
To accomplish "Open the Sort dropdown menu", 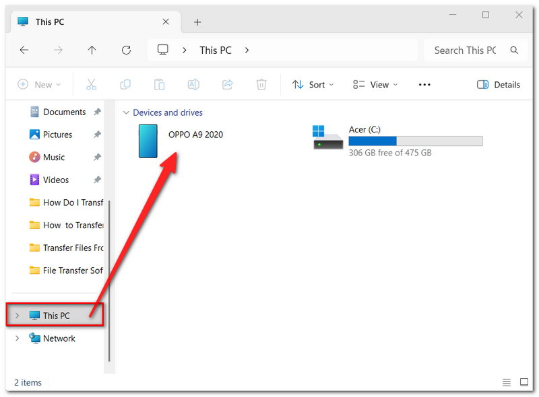I will click(x=313, y=85).
